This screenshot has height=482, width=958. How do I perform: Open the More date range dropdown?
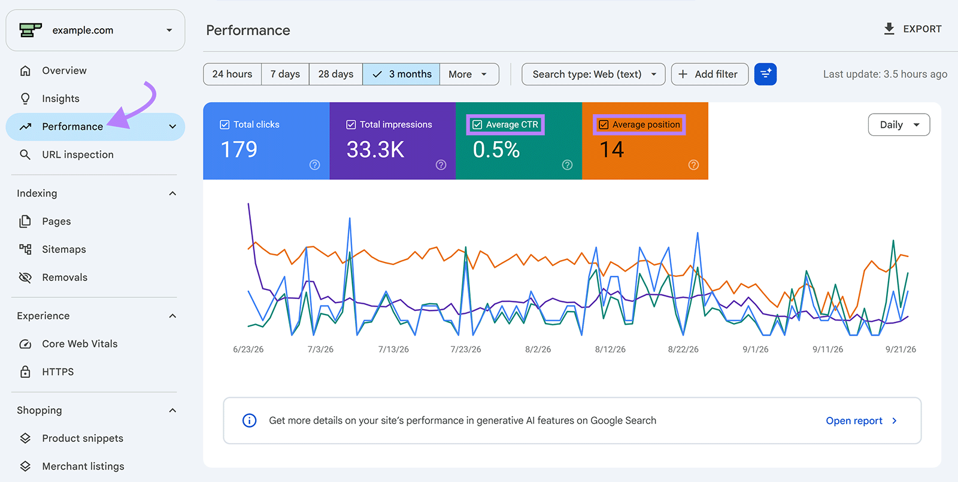coord(469,74)
